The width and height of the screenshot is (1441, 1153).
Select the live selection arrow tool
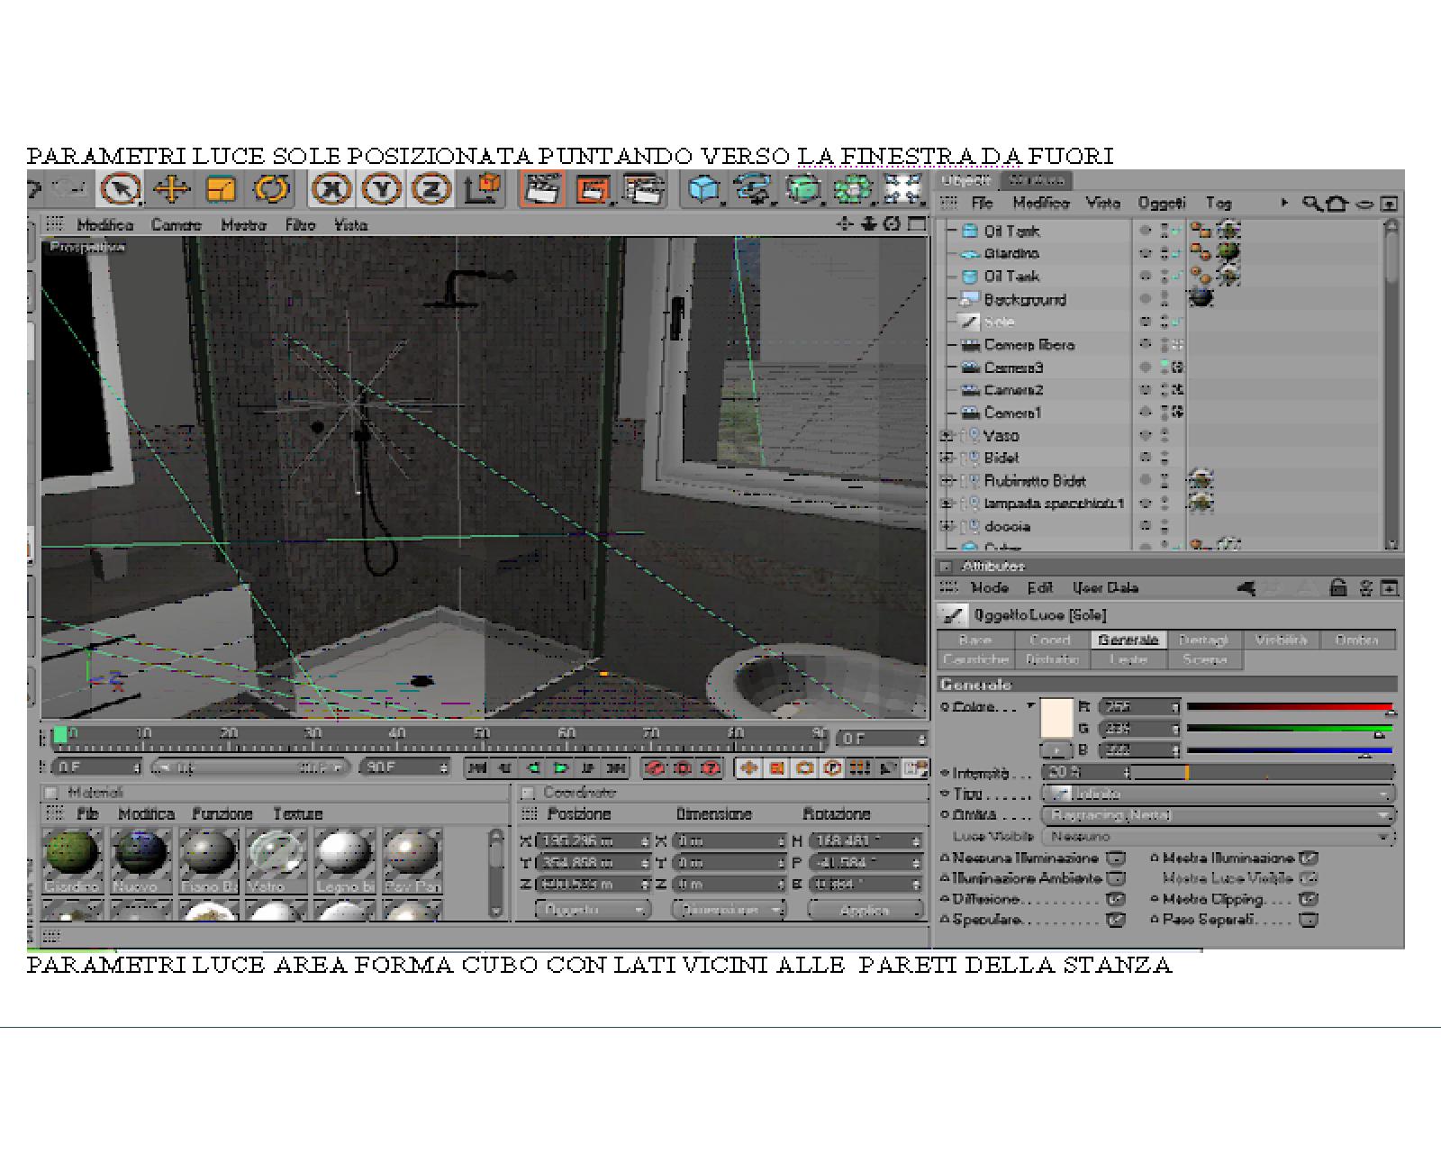tap(120, 189)
